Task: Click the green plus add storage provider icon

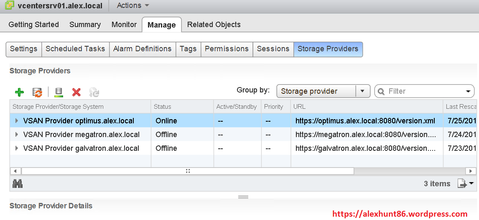Action: point(19,92)
